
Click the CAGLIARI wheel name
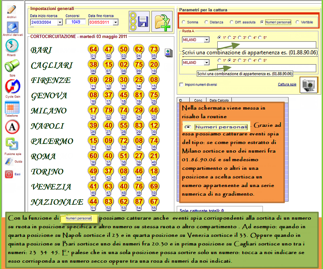(51, 66)
